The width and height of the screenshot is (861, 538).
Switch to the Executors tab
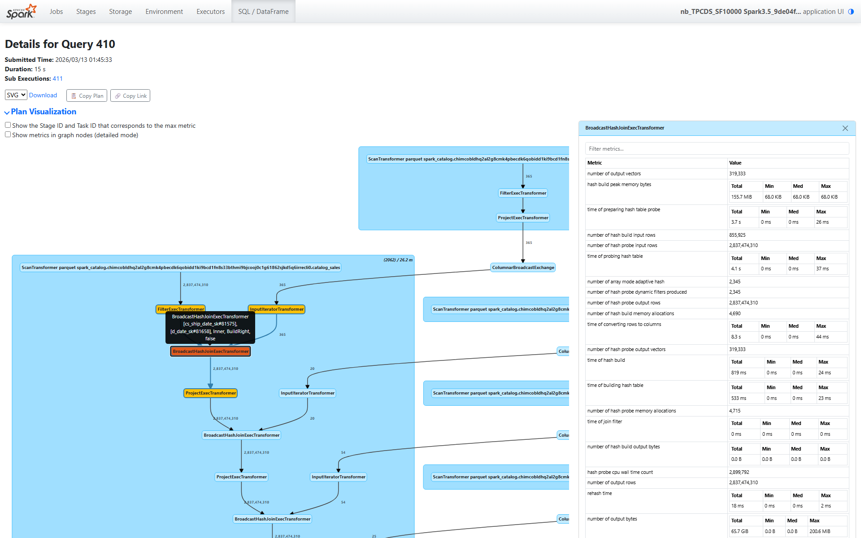[x=210, y=12]
